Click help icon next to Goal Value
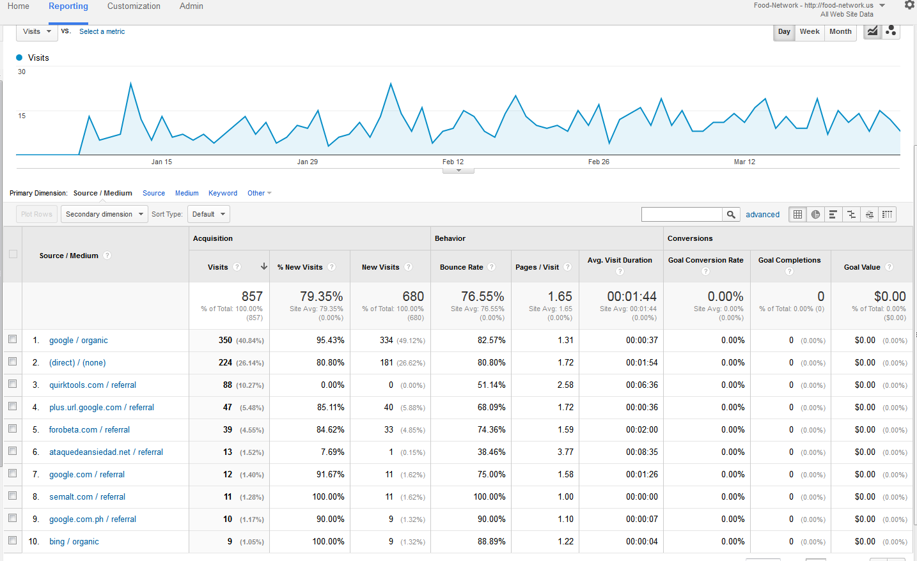 pos(889,267)
